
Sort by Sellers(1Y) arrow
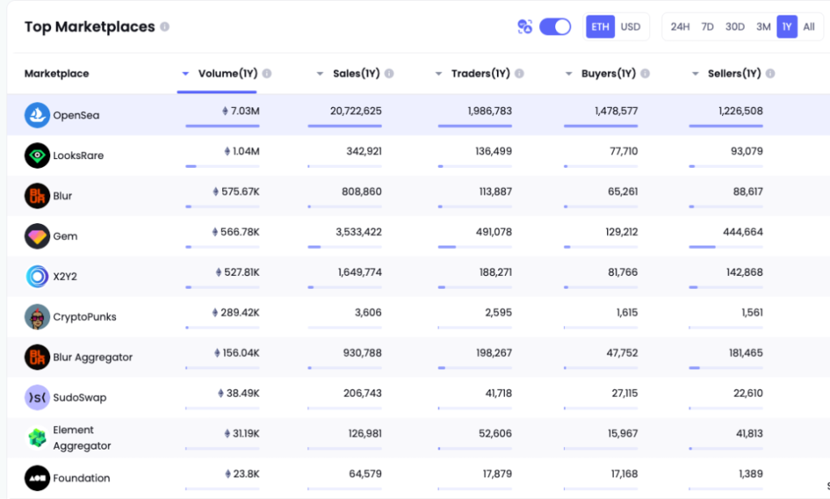(x=695, y=74)
